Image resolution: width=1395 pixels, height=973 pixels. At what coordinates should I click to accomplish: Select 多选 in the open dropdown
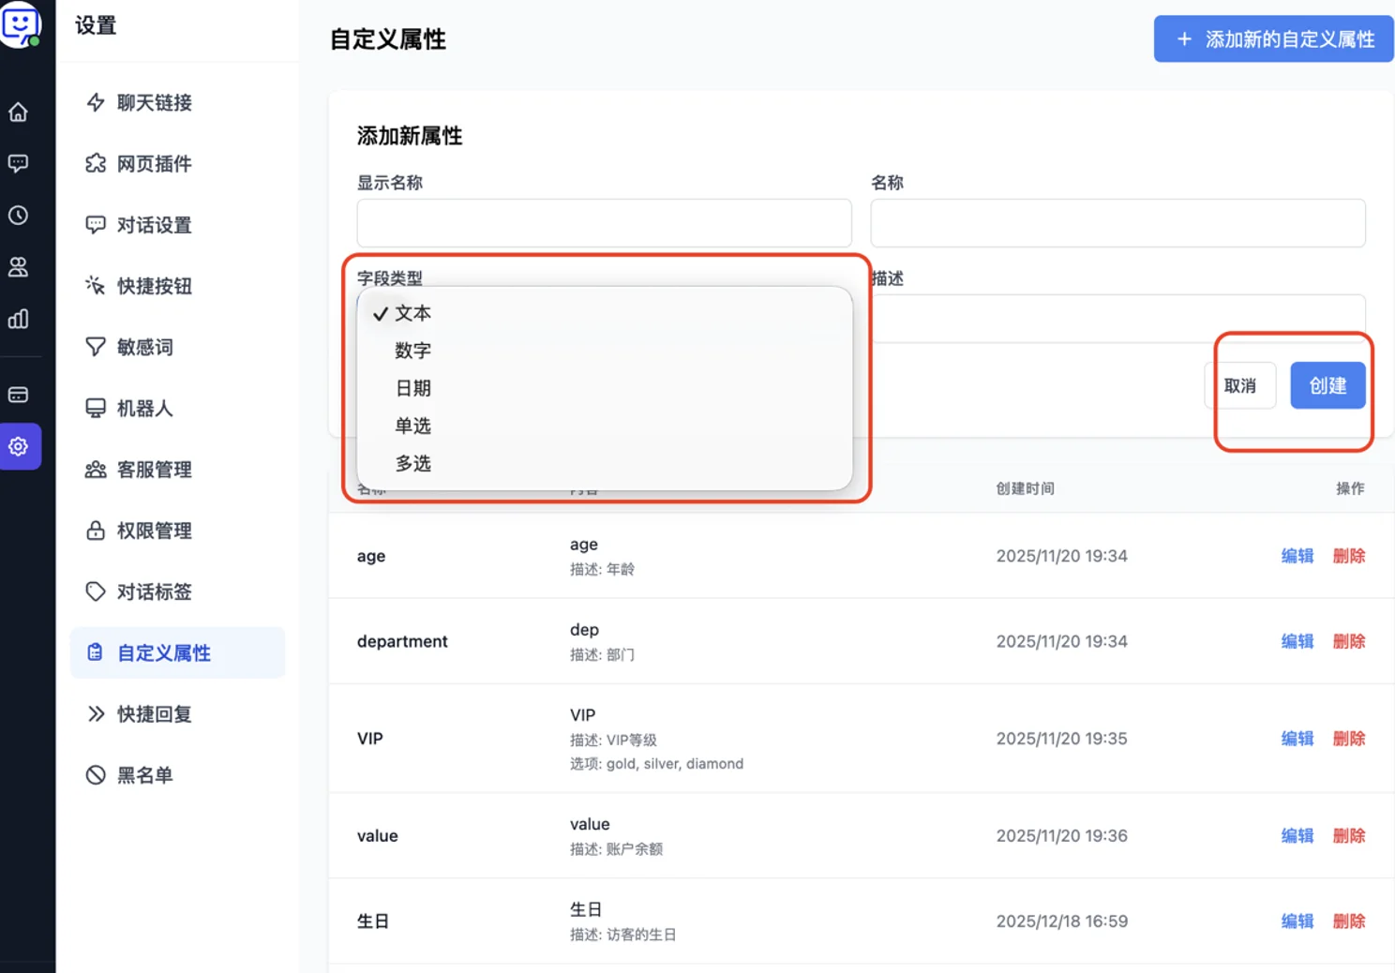(x=413, y=463)
